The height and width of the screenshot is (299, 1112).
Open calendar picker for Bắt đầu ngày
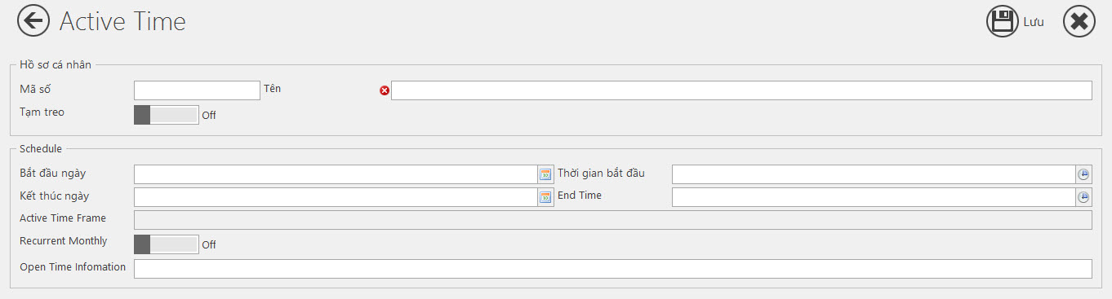pyautogui.click(x=545, y=174)
